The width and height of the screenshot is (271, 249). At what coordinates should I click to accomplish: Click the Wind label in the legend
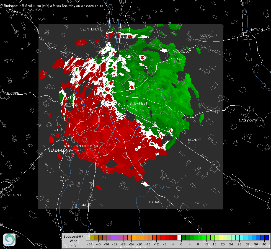pyautogui.click(x=74, y=241)
